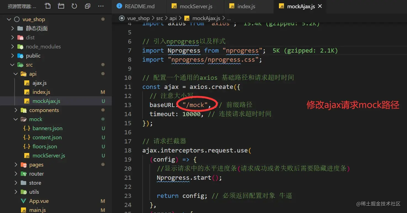Select mockAjax.js in the explorer tree
The image size is (407, 213).
tap(46, 101)
